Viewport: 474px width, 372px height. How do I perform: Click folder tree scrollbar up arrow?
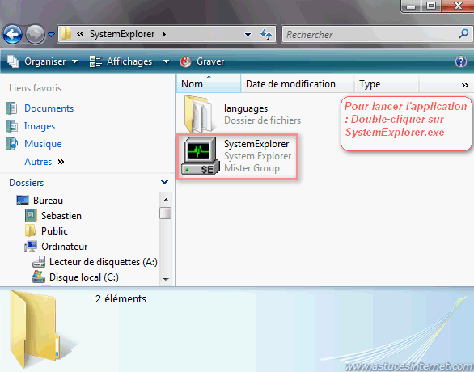tap(166, 200)
